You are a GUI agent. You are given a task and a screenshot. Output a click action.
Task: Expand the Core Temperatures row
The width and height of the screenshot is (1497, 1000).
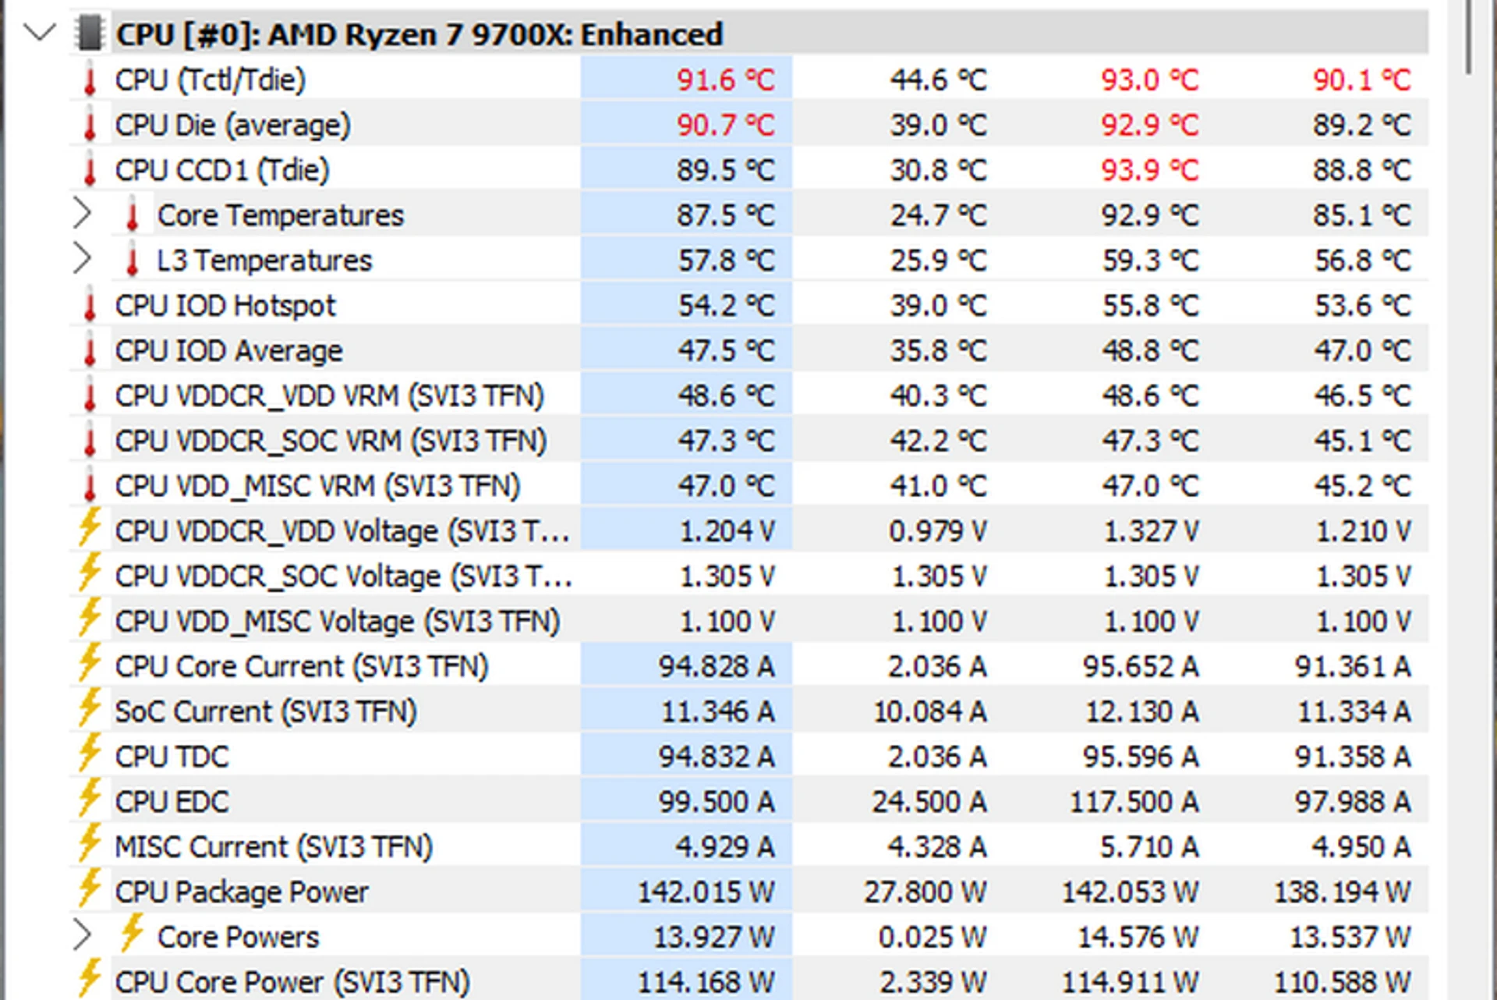(x=82, y=214)
